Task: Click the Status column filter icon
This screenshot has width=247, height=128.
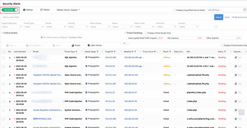Action: tap(225, 52)
